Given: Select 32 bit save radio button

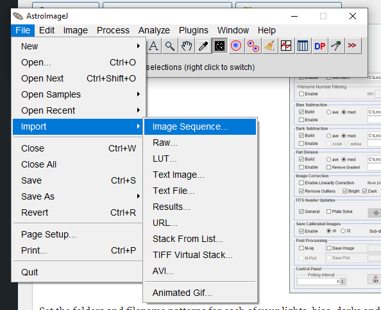Looking at the screenshot, I should (343, 231).
